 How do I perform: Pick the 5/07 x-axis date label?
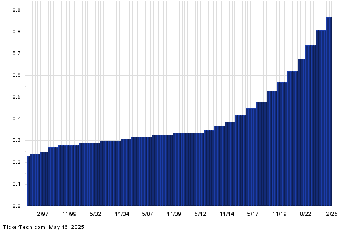148,214
